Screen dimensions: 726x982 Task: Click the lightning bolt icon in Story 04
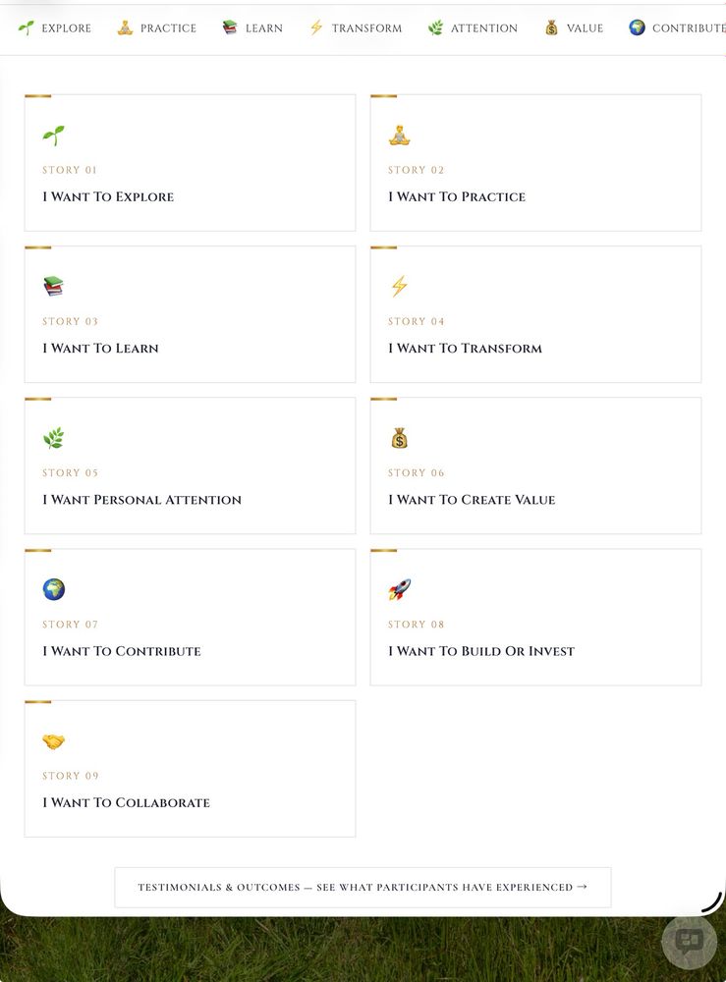click(399, 286)
